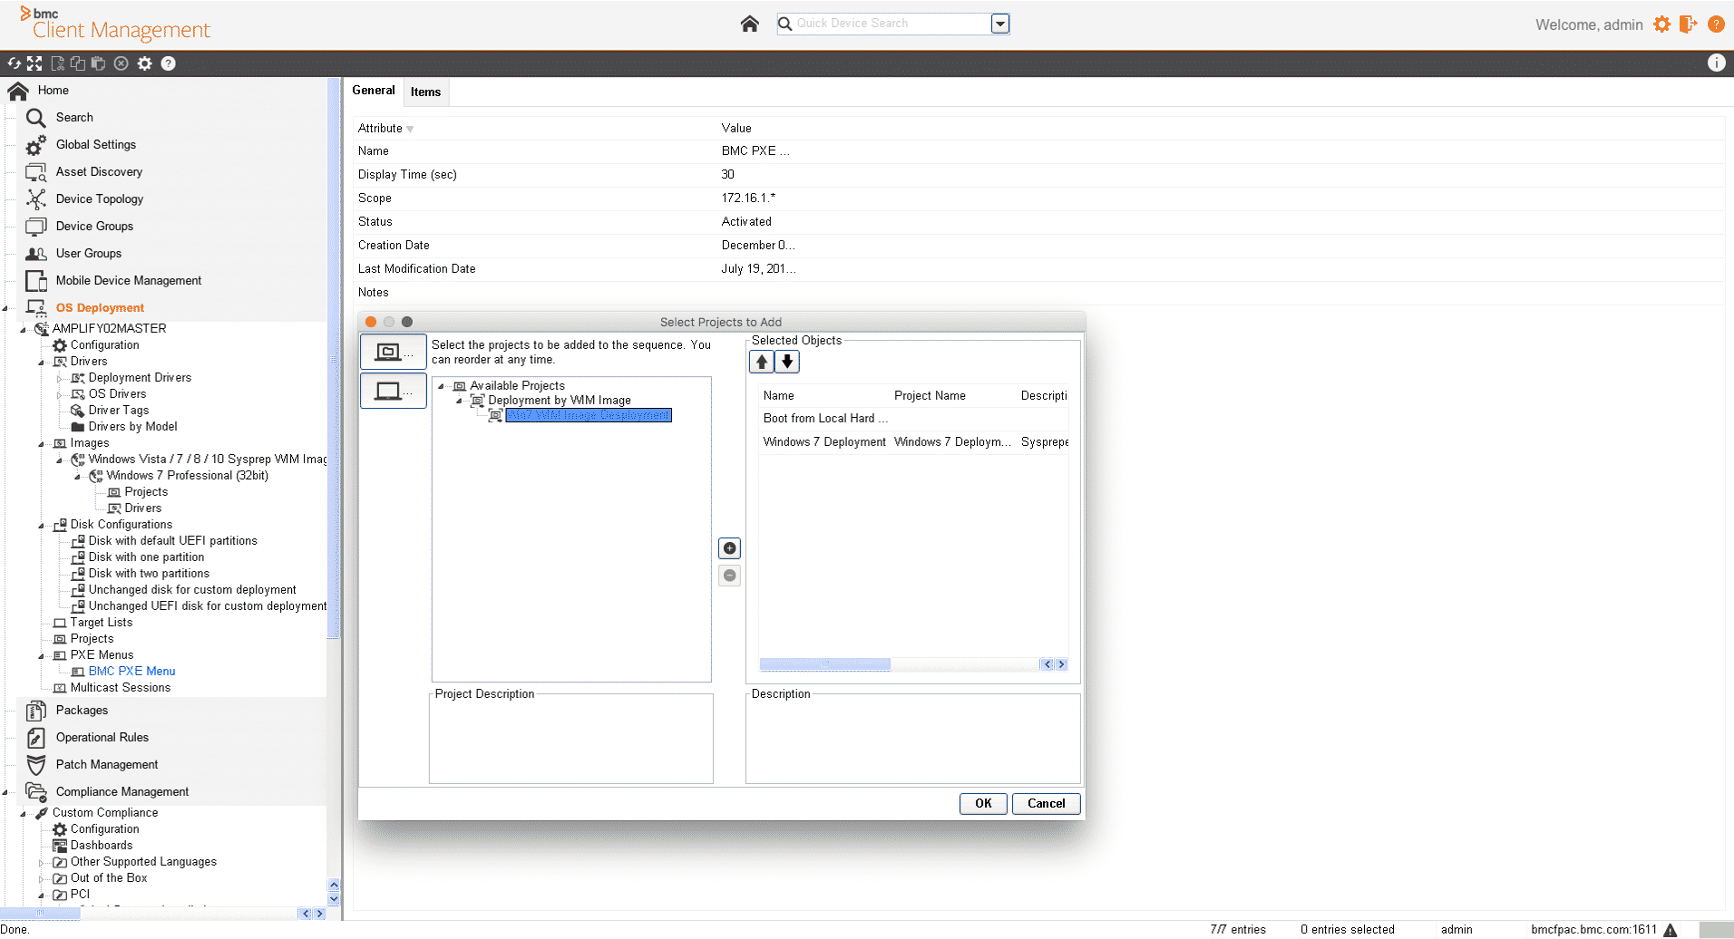The height and width of the screenshot is (939, 1734).
Task: Click the alert triangle in status bar
Action: pos(1671,930)
